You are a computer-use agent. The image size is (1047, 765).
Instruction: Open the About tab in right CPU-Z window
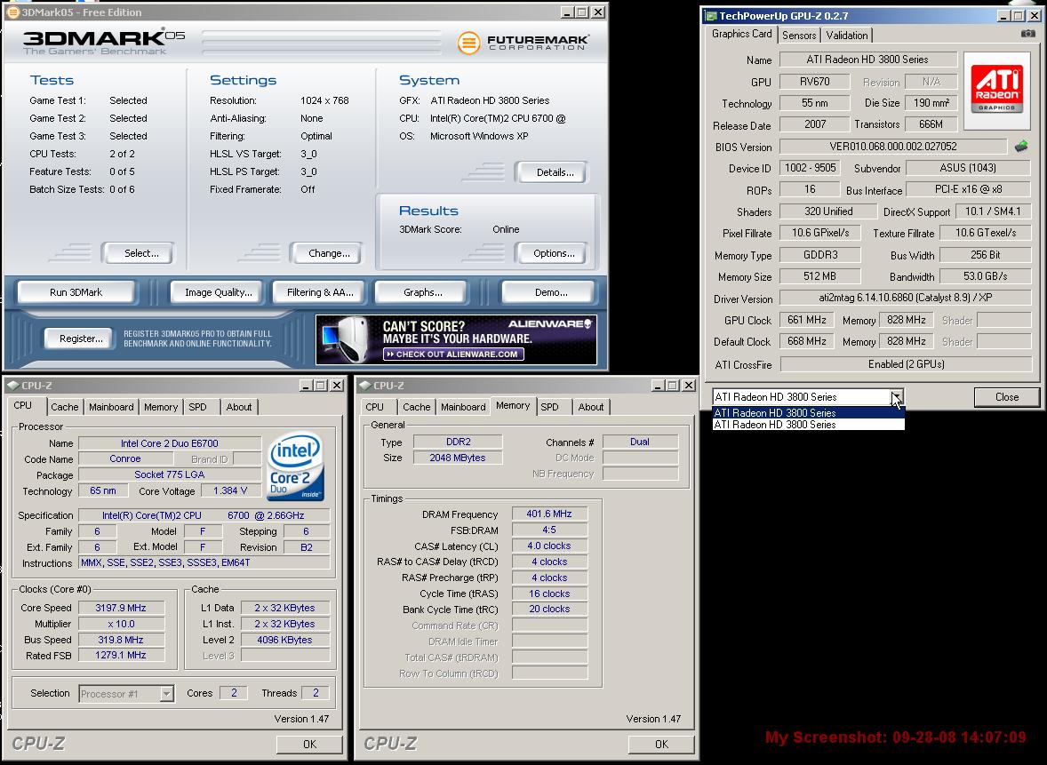[x=591, y=407]
